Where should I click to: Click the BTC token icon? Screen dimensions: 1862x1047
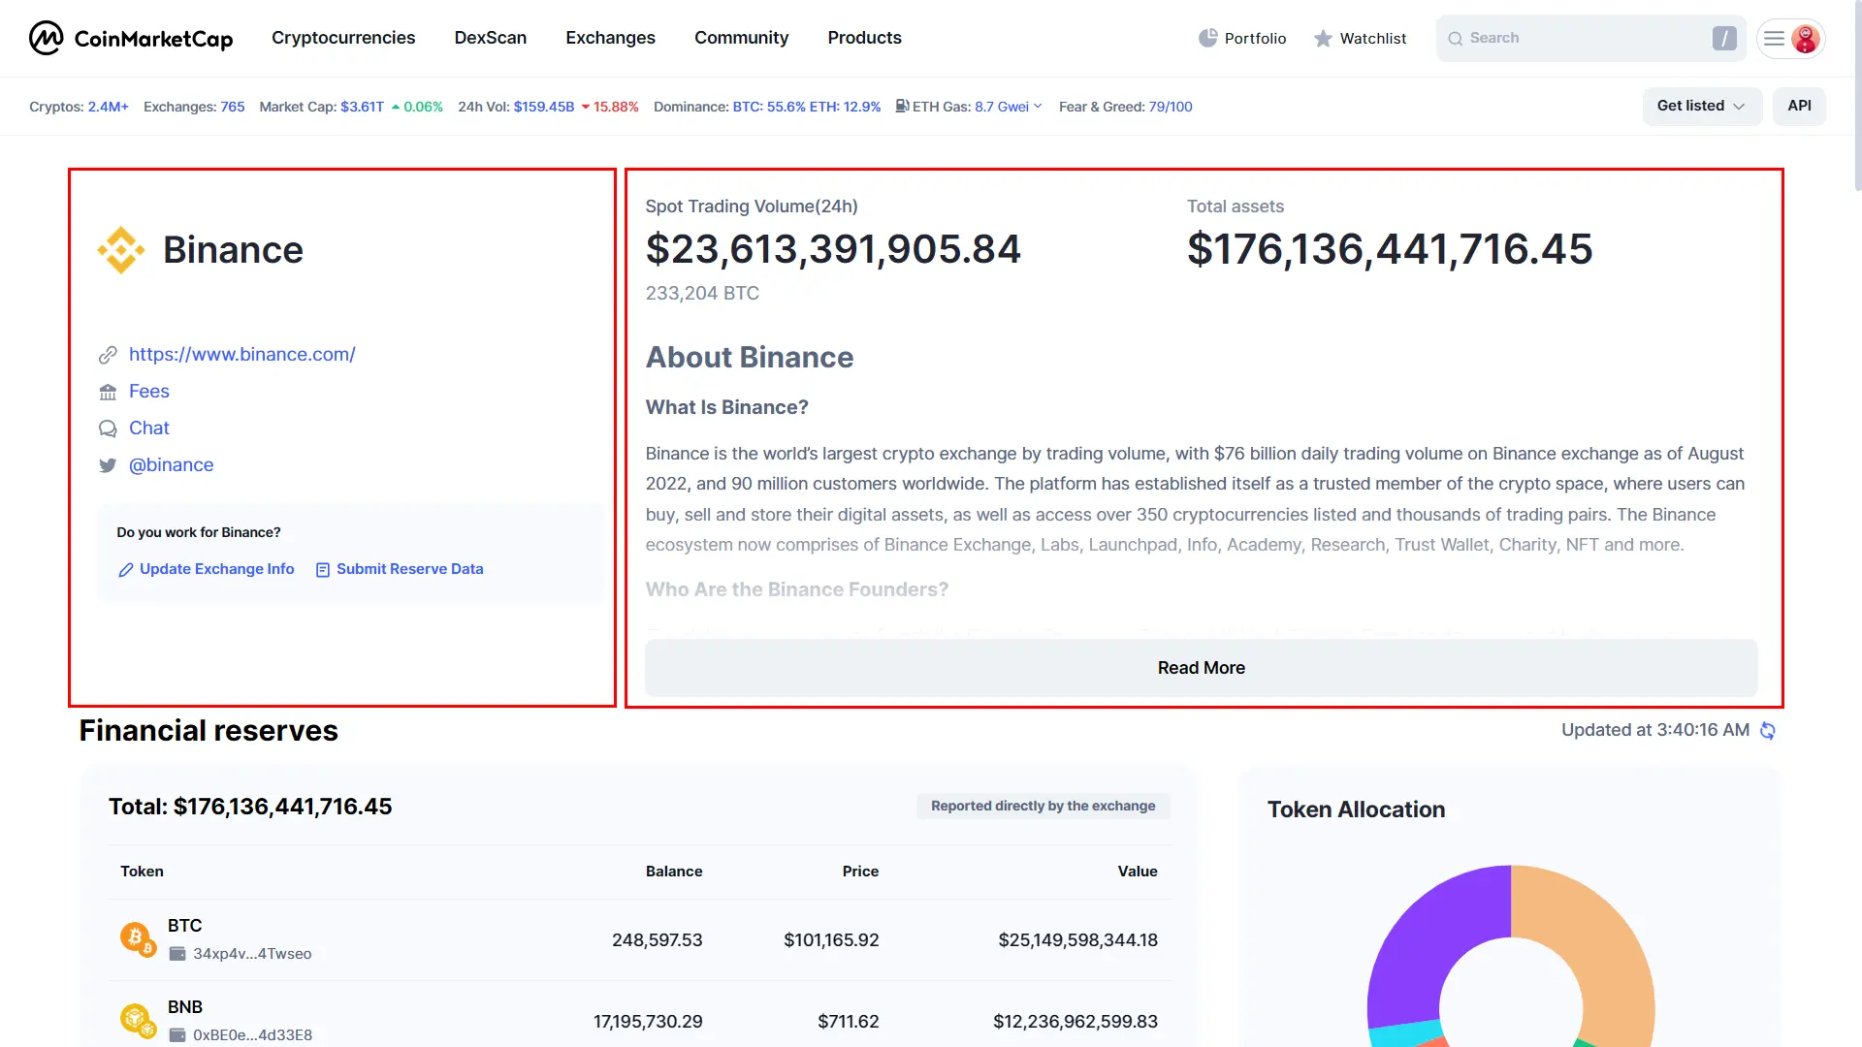coord(137,938)
